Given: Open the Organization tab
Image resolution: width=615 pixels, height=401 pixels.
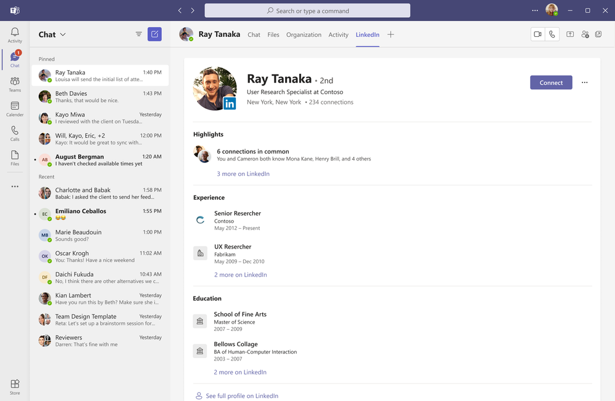Looking at the screenshot, I should pos(303,34).
